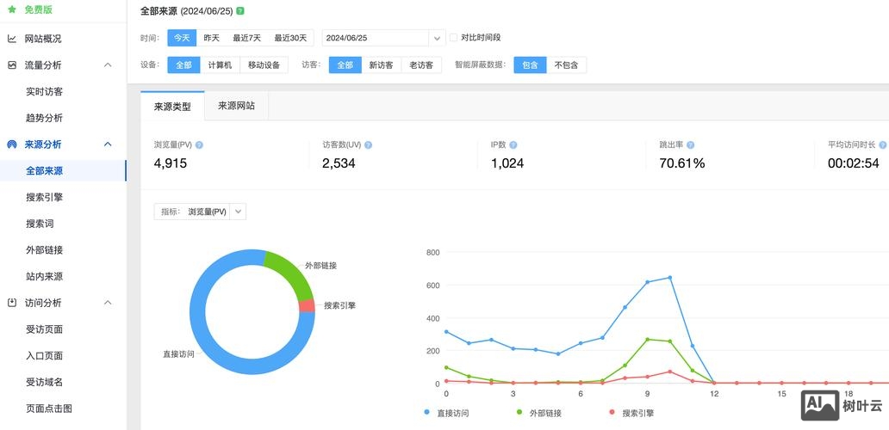Click the red 搜索引擎 donut segment
The height and width of the screenshot is (430, 889).
(307, 305)
